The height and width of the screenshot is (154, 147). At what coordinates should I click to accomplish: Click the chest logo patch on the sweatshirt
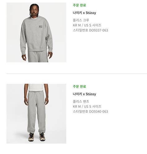coord(41,26)
